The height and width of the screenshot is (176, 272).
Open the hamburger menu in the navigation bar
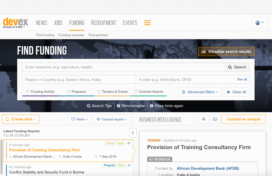147,23
